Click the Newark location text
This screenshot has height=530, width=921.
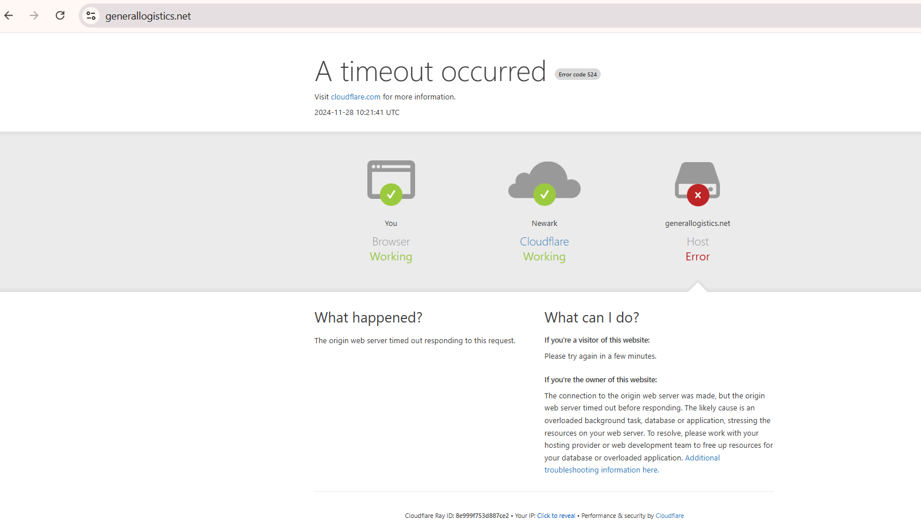(x=544, y=224)
